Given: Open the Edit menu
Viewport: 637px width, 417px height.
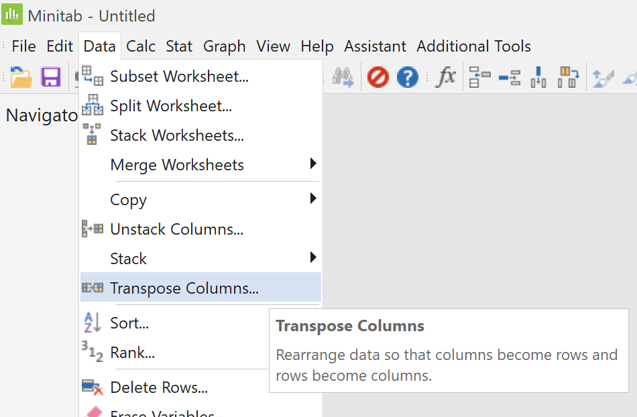Looking at the screenshot, I should pyautogui.click(x=60, y=46).
